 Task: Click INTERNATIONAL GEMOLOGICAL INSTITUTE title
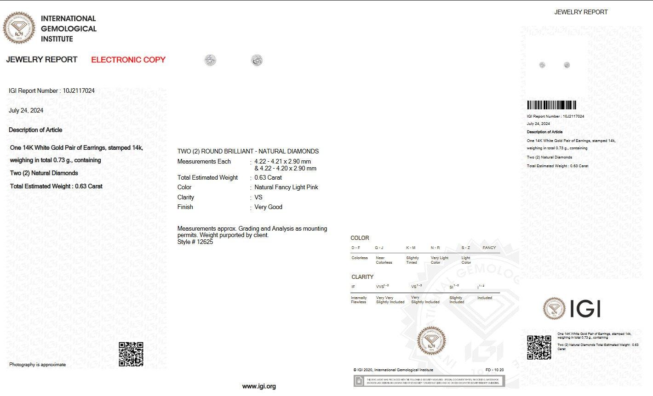[69, 28]
